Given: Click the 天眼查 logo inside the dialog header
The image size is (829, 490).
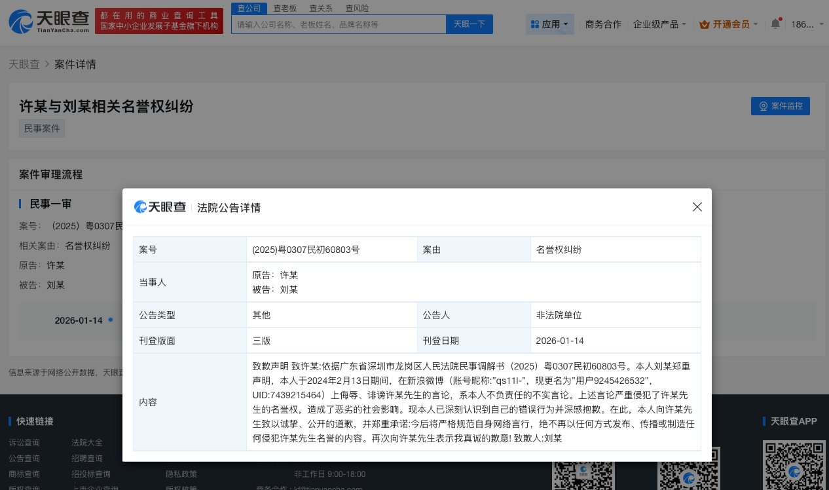Looking at the screenshot, I should (160, 206).
